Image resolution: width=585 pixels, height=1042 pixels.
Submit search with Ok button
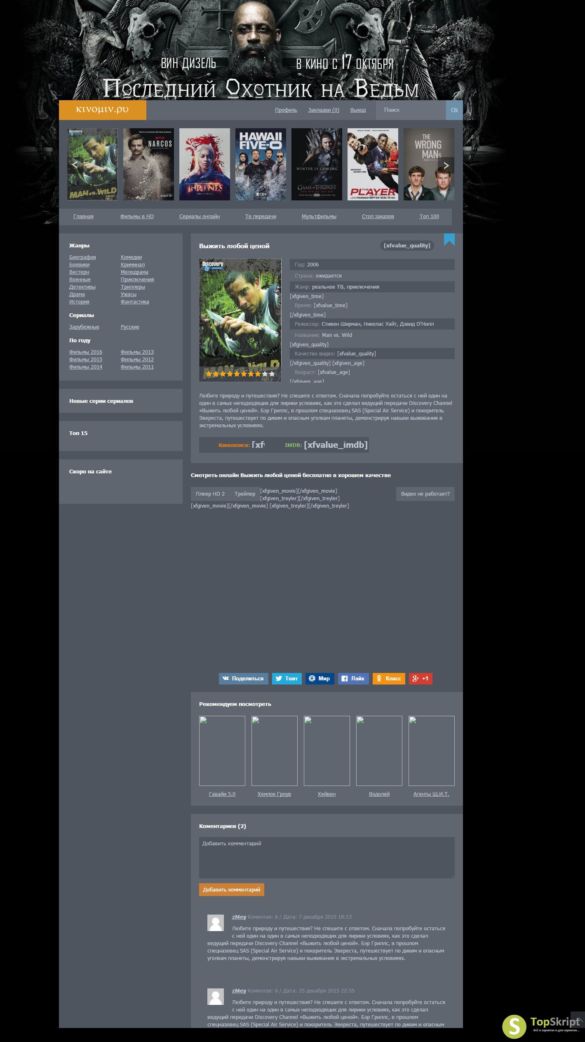click(x=454, y=110)
